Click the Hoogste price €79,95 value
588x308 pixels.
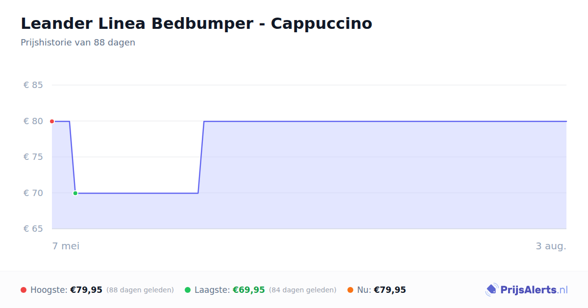pyautogui.click(x=86, y=290)
